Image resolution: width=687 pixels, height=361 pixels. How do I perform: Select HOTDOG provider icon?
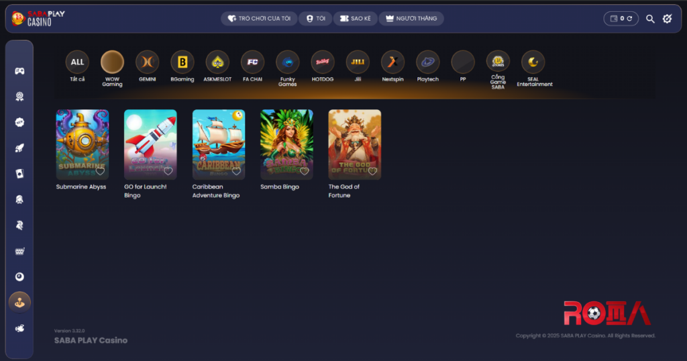[x=323, y=62]
